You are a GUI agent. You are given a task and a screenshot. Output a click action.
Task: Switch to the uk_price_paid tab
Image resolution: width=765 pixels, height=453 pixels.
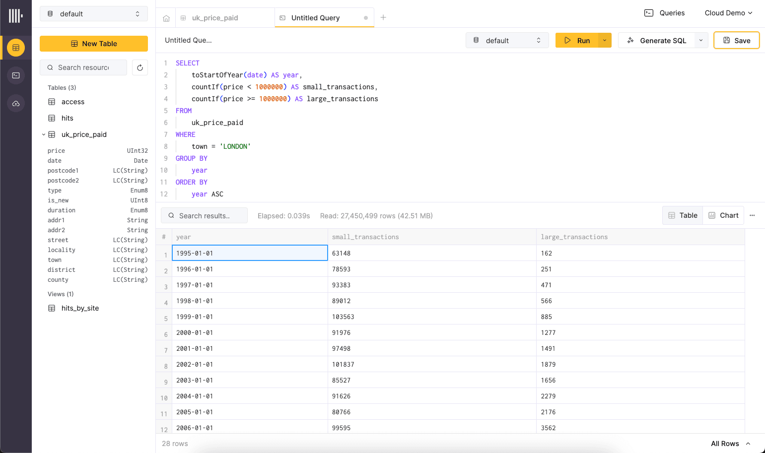click(215, 18)
